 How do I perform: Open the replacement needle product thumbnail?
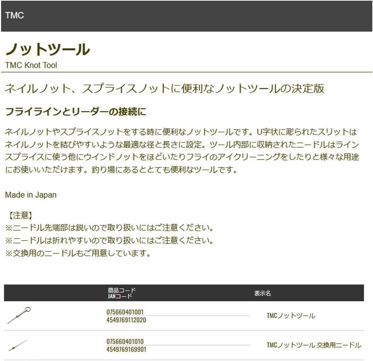18,345
